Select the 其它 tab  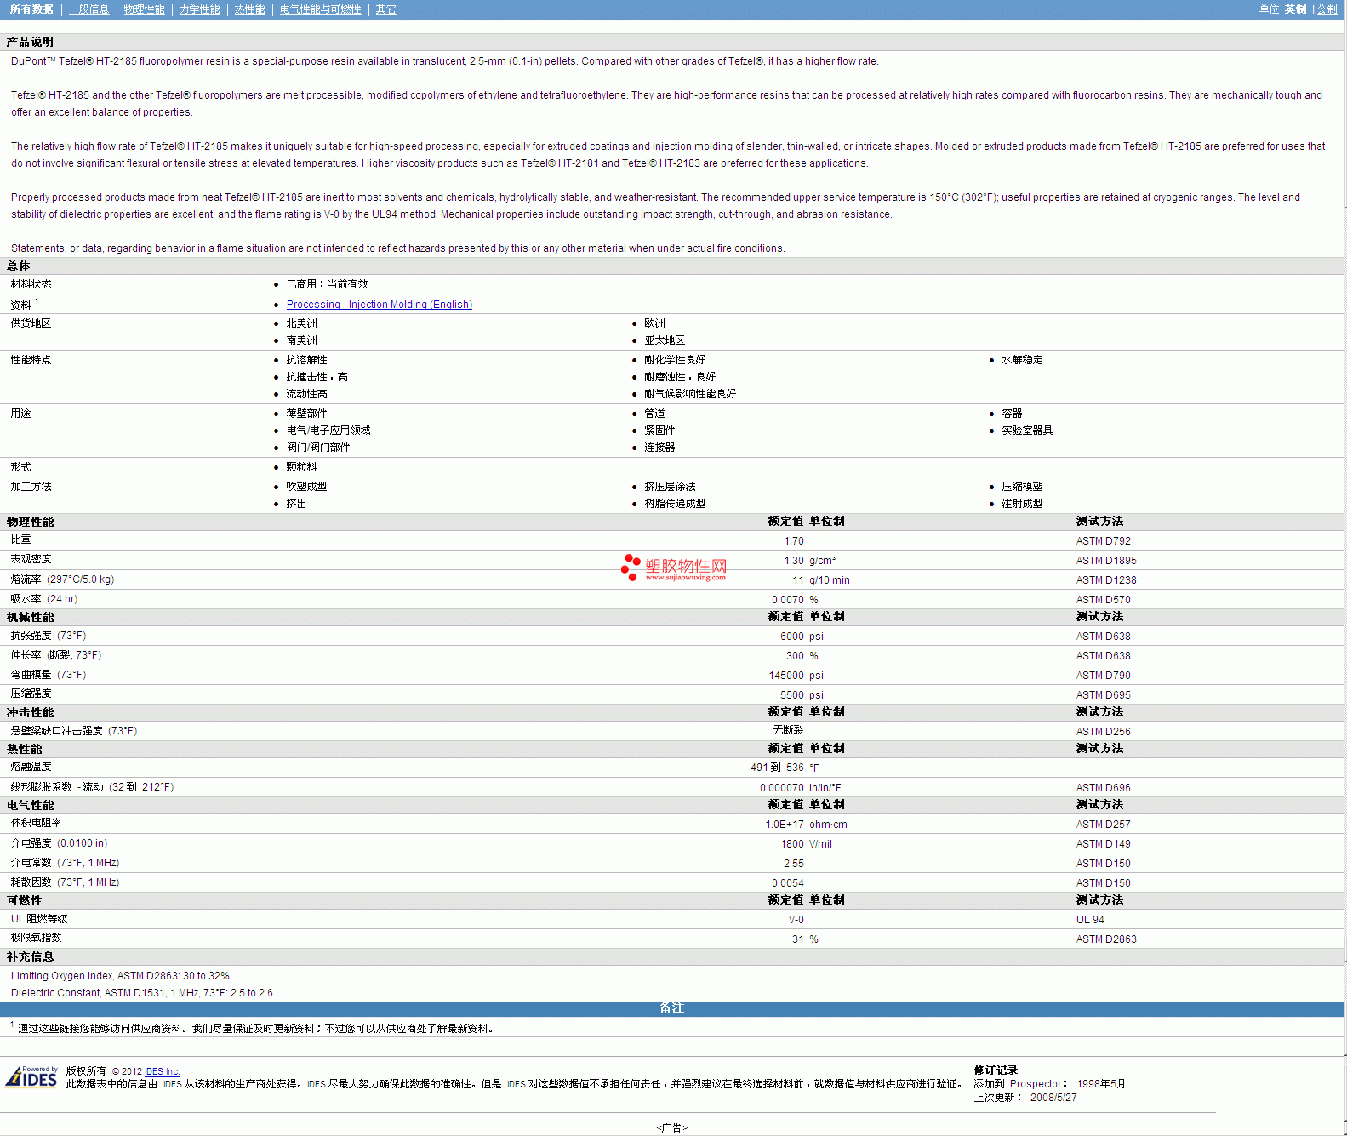click(386, 9)
